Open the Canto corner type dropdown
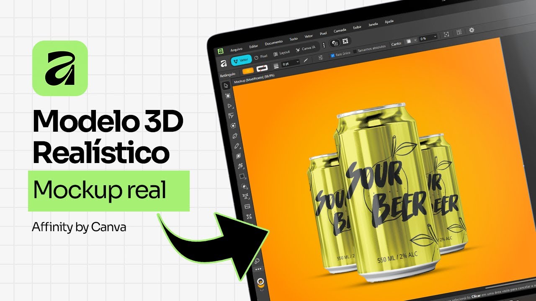 [x=411, y=41]
